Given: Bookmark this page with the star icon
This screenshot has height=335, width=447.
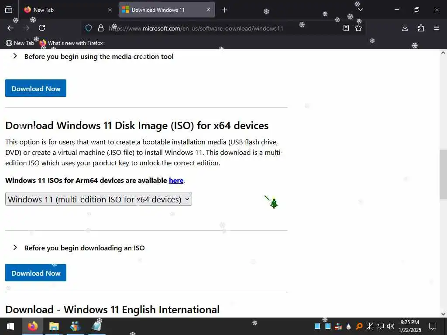Looking at the screenshot, I should pyautogui.click(x=358, y=28).
